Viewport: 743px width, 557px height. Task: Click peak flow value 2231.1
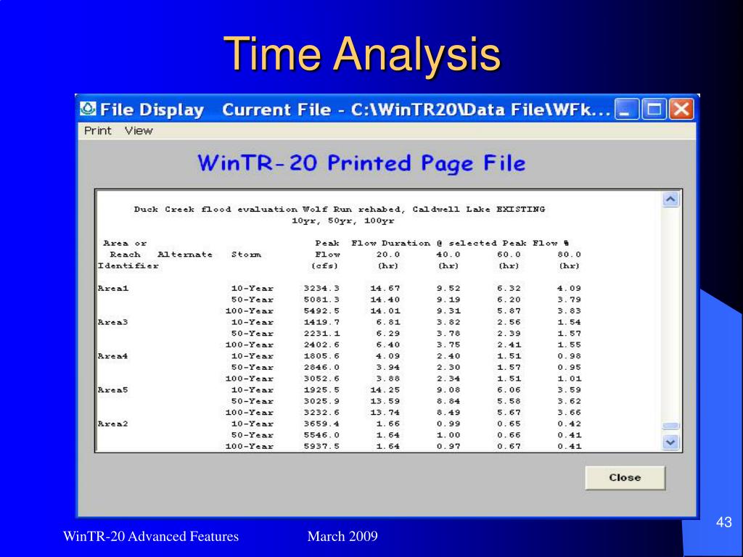pyautogui.click(x=321, y=334)
